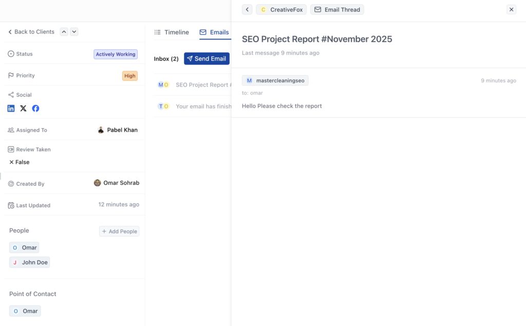Image resolution: width=526 pixels, height=326 pixels.
Task: Click the Add People button
Action: (119, 231)
